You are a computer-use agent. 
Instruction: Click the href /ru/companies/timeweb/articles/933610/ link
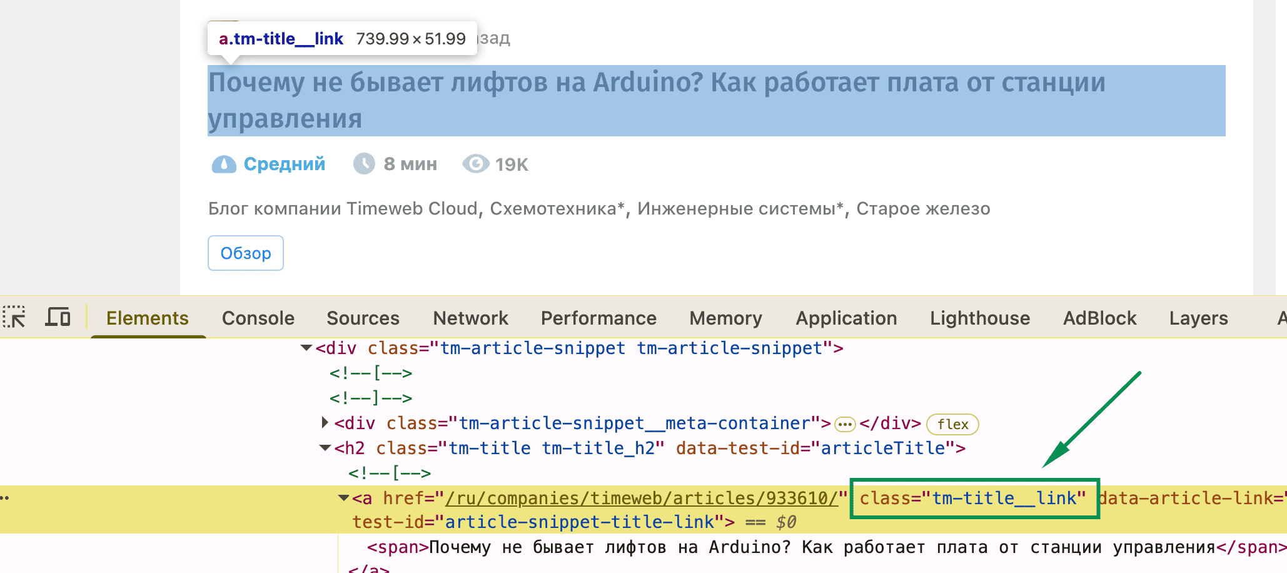click(x=641, y=498)
